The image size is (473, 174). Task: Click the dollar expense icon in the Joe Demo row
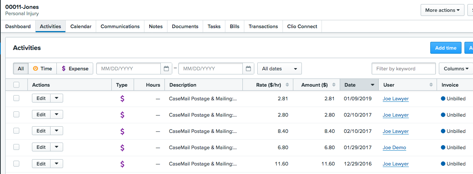(122, 147)
